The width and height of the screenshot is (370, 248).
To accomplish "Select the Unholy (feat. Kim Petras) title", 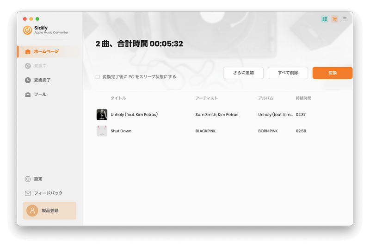I will pyautogui.click(x=134, y=114).
